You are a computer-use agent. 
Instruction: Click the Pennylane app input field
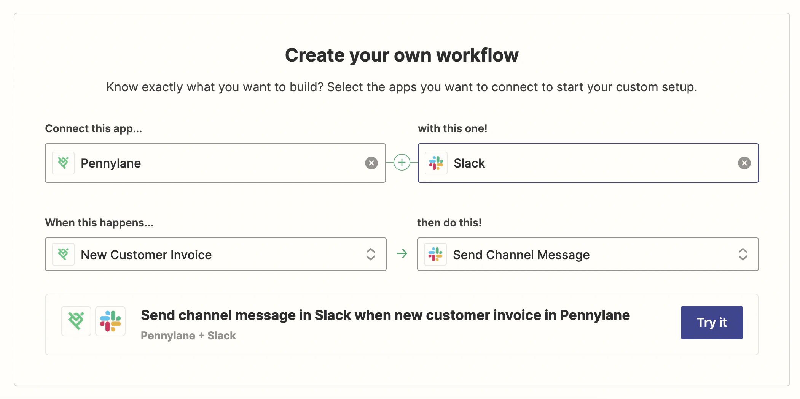pos(215,163)
